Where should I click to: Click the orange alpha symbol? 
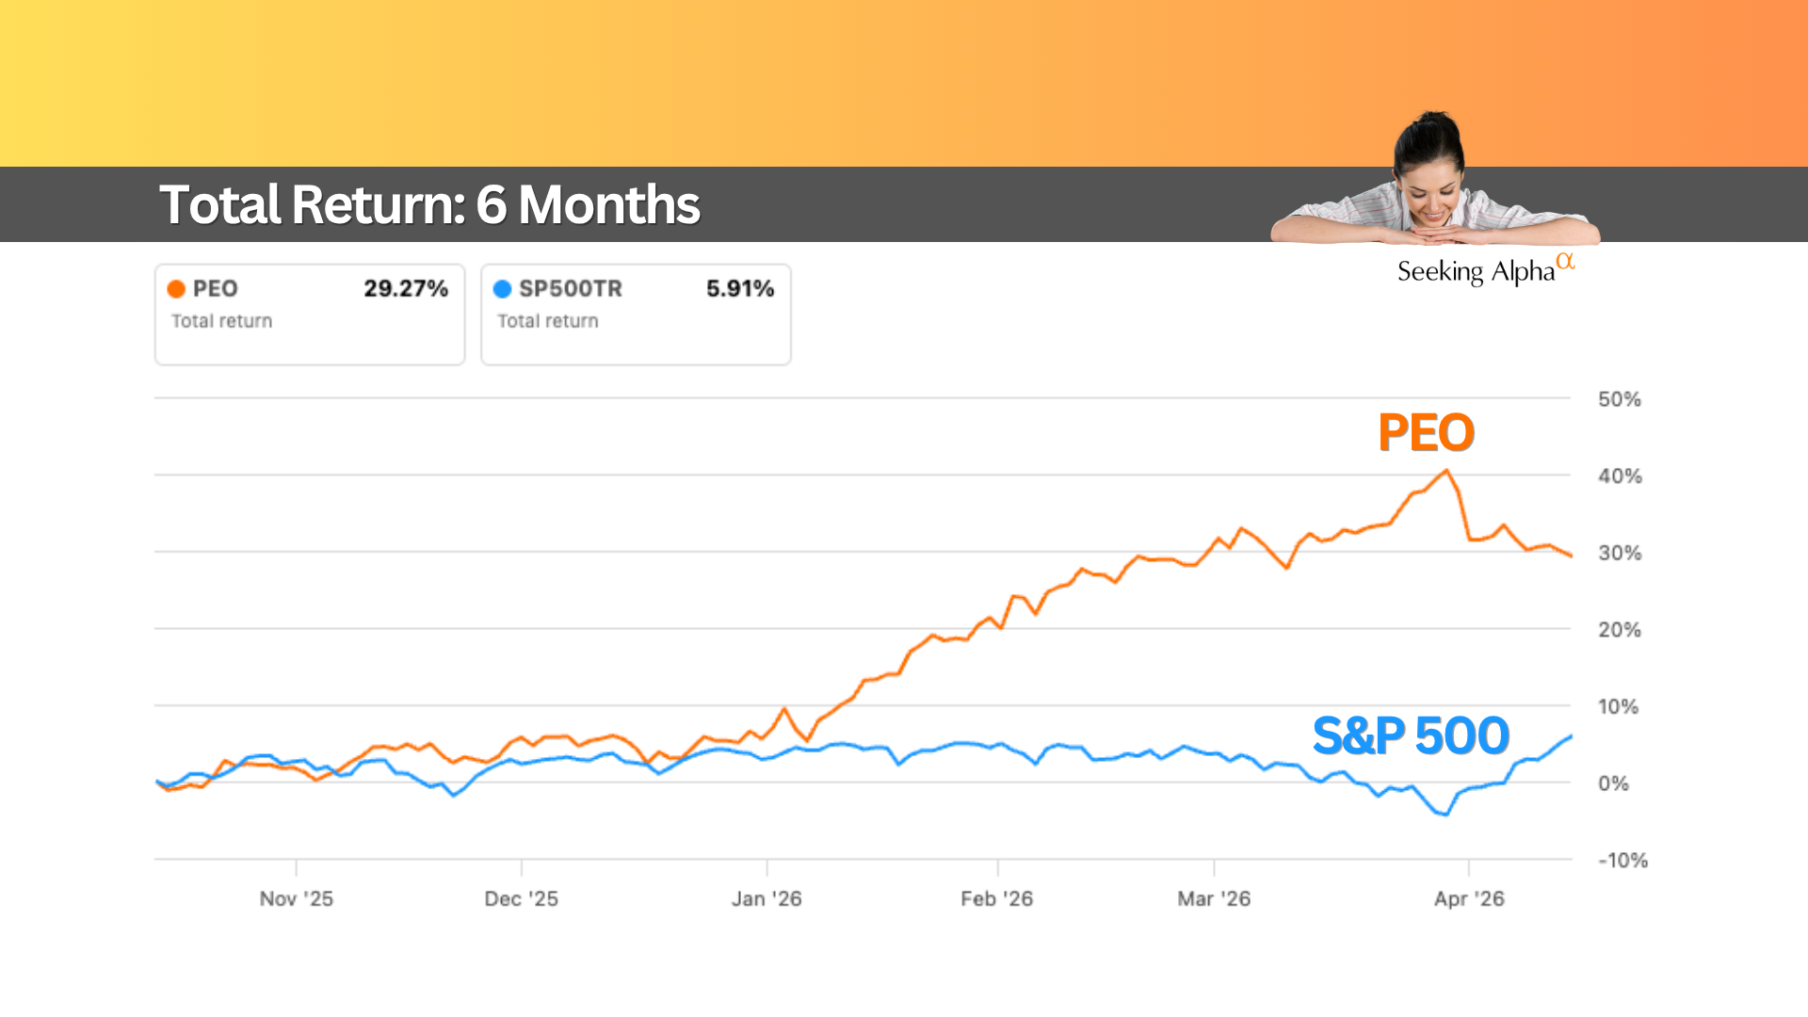(1565, 261)
